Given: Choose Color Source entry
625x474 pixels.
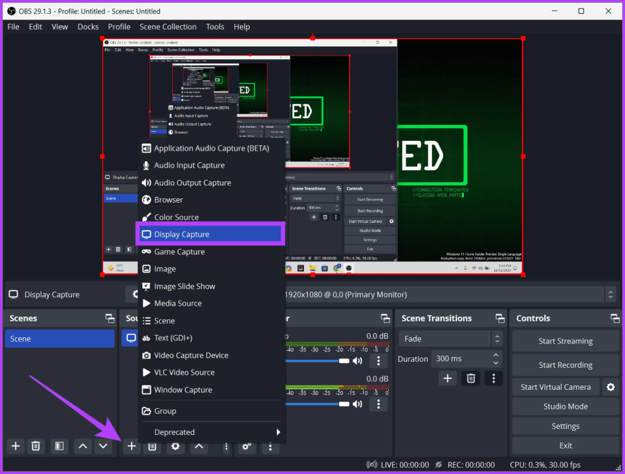Looking at the screenshot, I should [x=211, y=217].
